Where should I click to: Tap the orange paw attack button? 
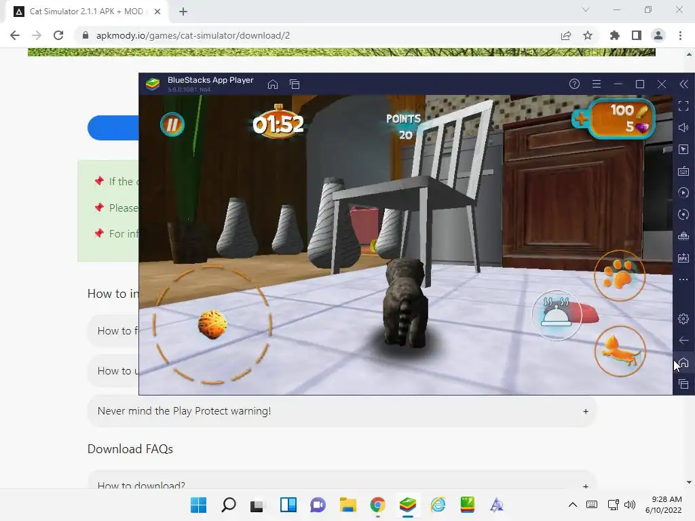[620, 275]
